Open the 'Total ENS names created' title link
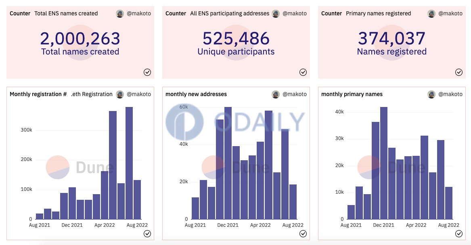 pos(66,13)
